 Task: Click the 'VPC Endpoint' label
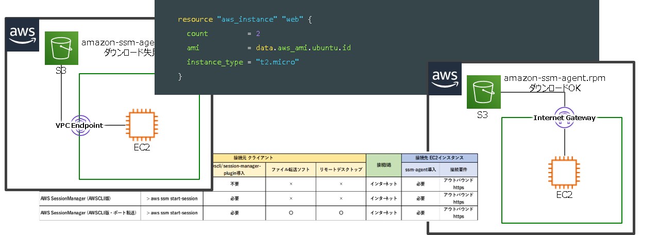point(79,126)
